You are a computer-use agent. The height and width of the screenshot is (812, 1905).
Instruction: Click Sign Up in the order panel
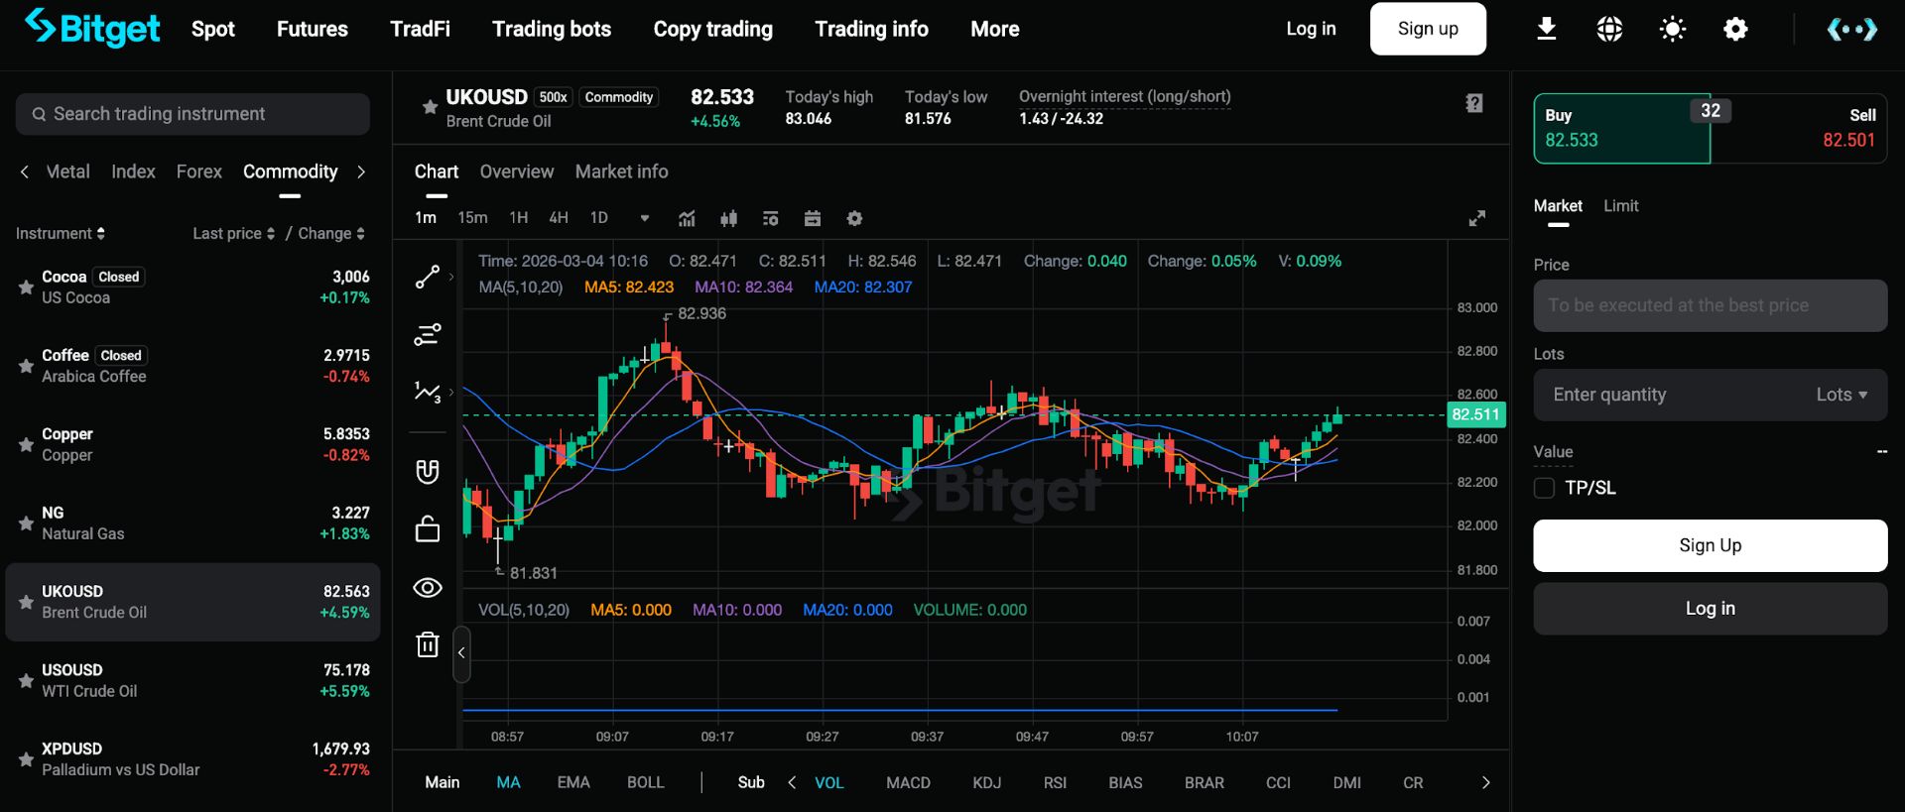click(x=1711, y=545)
